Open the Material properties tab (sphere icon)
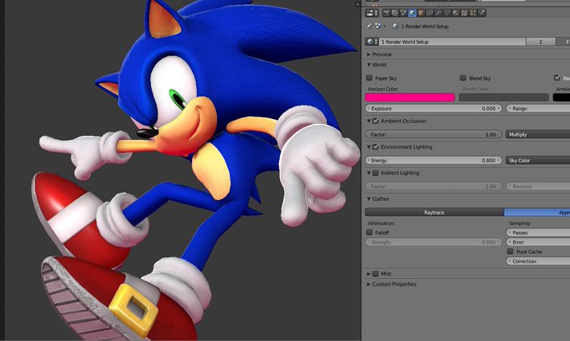This screenshot has height=341, width=570. coord(456,13)
